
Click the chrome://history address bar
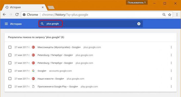click(x=97, y=15)
